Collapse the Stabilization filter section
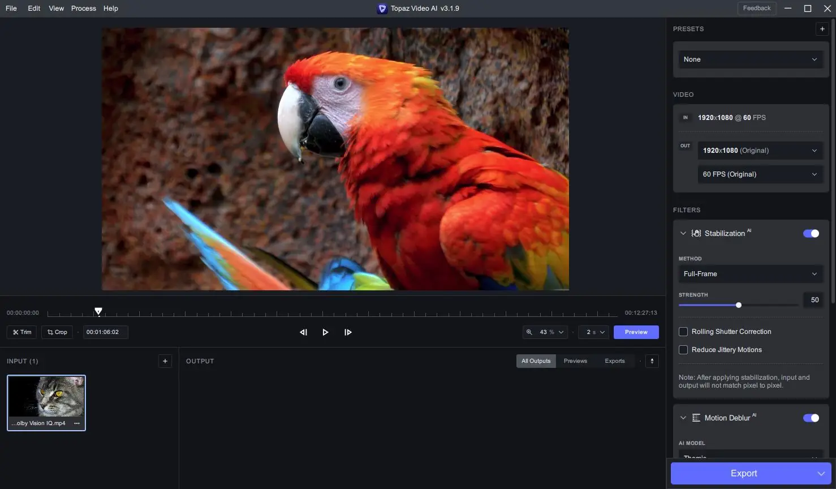 point(683,233)
